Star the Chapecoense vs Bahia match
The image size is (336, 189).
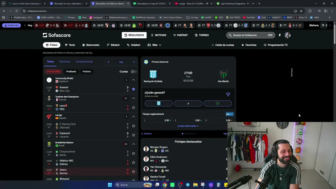133,153
